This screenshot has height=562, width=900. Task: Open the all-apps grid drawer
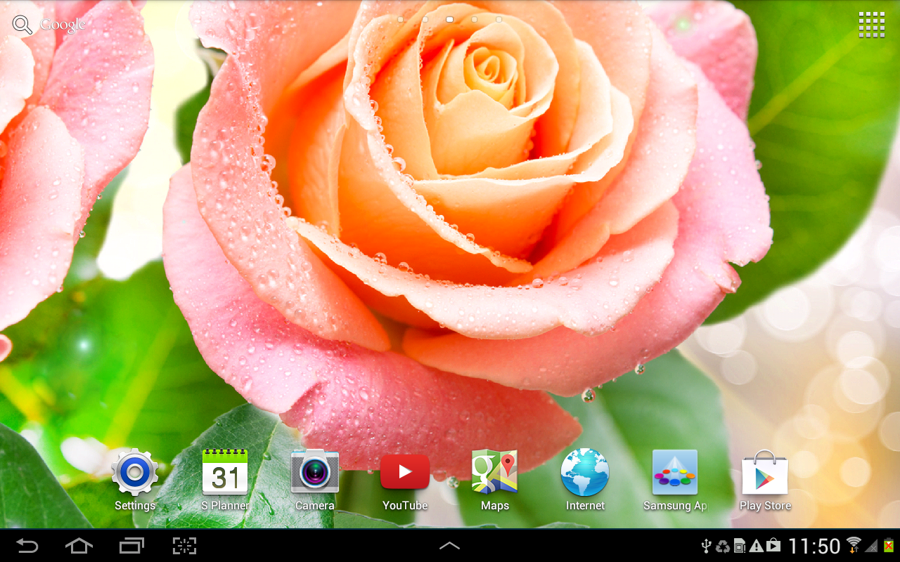[872, 25]
